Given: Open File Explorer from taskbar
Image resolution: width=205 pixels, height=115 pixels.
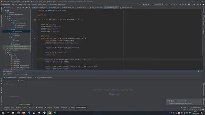Looking at the screenshot, I should pyautogui.click(x=13, y=113).
